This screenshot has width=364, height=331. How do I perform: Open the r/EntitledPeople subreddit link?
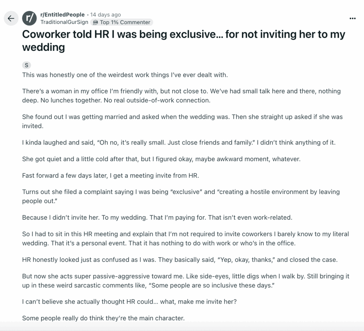coord(63,15)
